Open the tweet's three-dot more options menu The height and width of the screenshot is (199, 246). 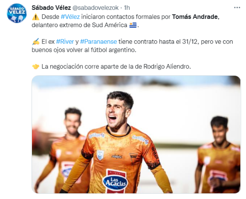pyautogui.click(x=237, y=7)
